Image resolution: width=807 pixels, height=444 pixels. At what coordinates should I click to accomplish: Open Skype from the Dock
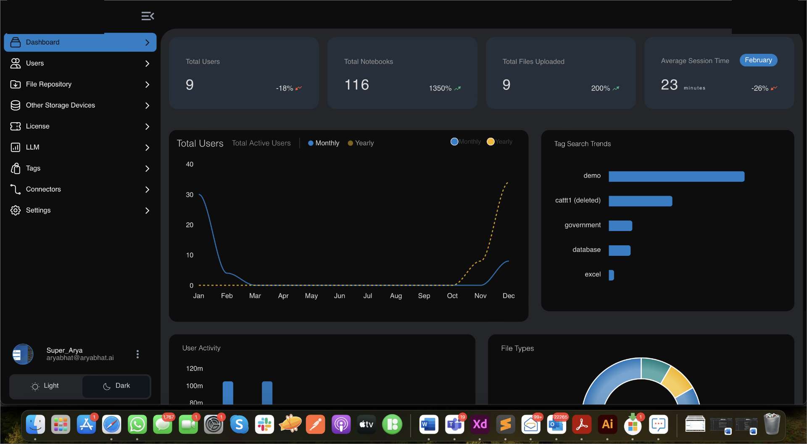tap(239, 425)
